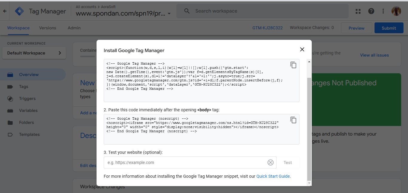Image resolution: width=408 pixels, height=193 pixels.
Task: Click the Triggers sidebar icon
Action: click(10, 98)
